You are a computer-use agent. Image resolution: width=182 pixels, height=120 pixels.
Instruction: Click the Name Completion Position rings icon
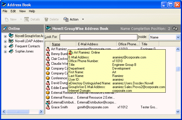175,29
